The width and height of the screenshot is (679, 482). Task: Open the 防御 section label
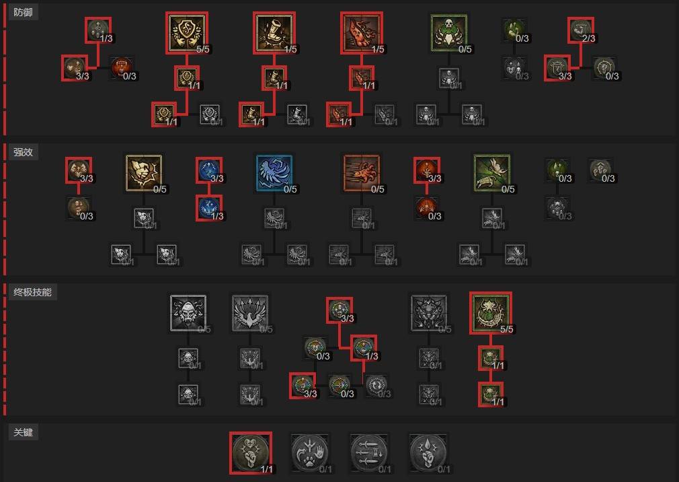click(23, 12)
